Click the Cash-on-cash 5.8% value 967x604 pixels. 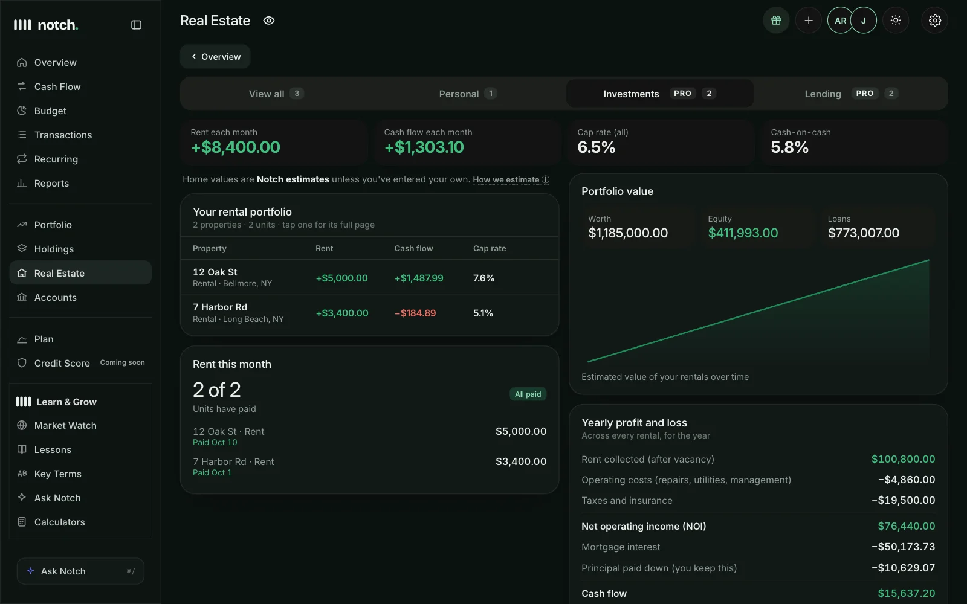(789, 147)
